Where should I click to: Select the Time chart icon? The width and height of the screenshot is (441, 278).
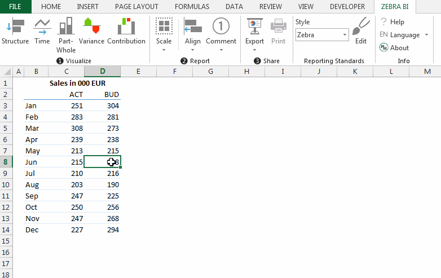pyautogui.click(x=42, y=26)
